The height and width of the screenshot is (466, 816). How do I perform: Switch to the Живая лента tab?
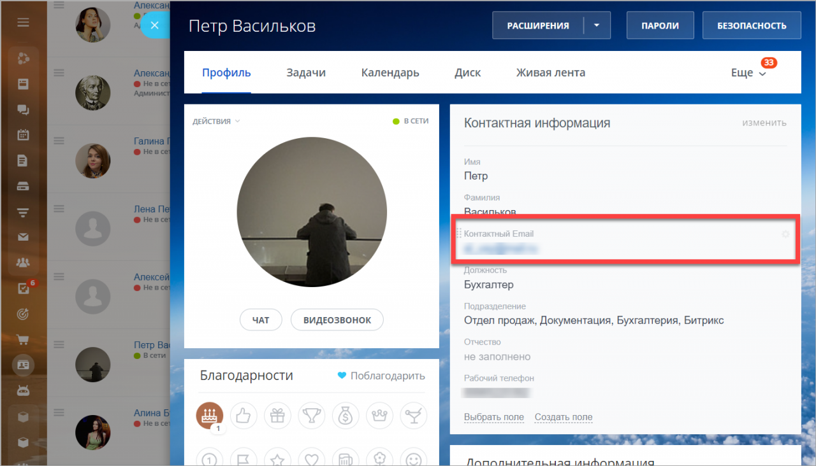coord(551,73)
